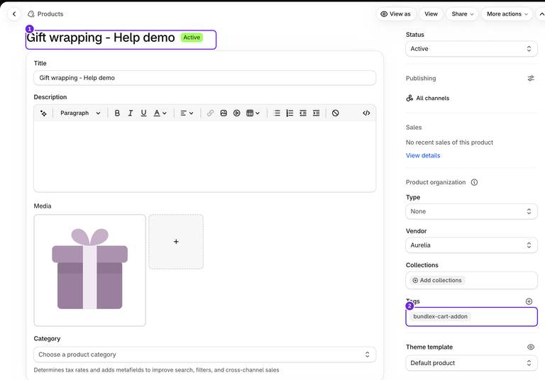Click the Product organization info icon
The height and width of the screenshot is (380, 545).
pyautogui.click(x=474, y=182)
